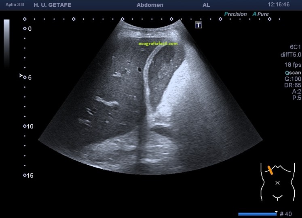Click the blue cine progress bar
Image resolution: width=302 pixels, height=218 pixels.
[x=257, y=214]
